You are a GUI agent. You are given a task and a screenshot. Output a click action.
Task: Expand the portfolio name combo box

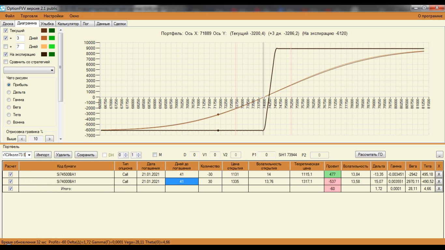[x=29, y=155]
